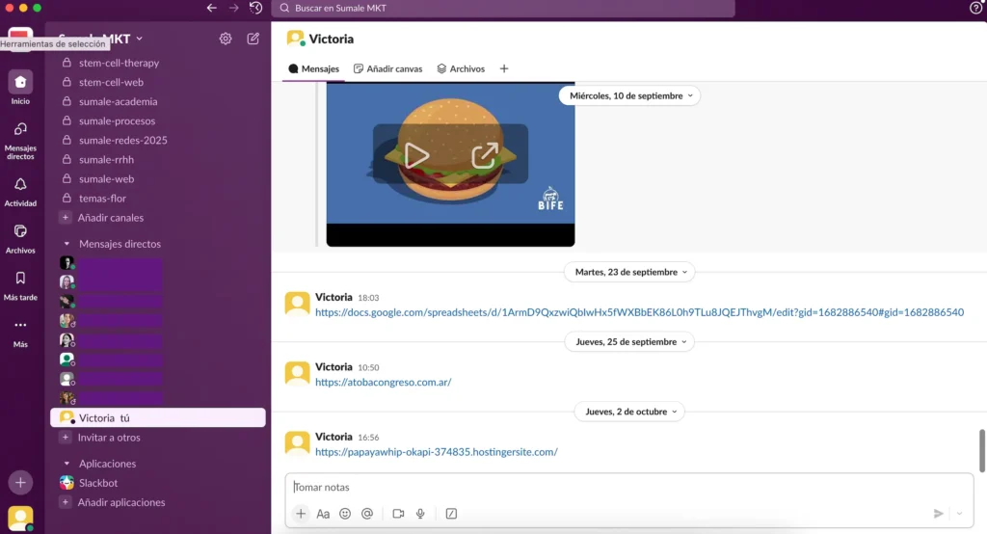Viewport: 987px width, 534px height.
Task: Collapse the Aplicaciones section
Action: click(x=67, y=464)
